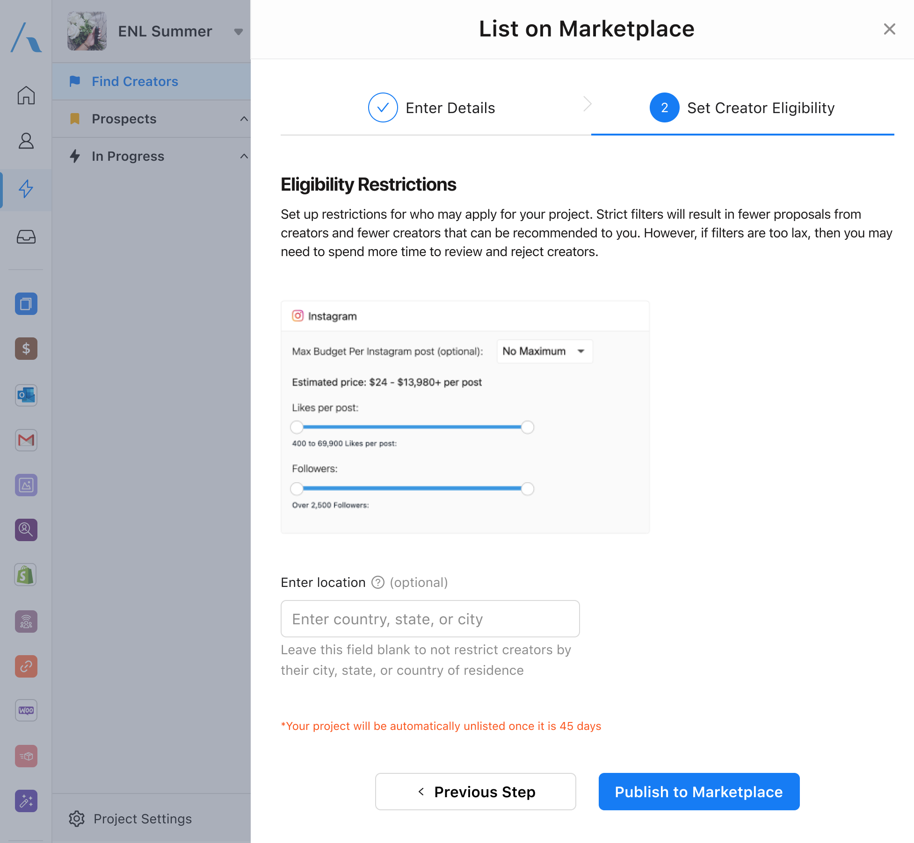
Task: Select Find Creators in the sidebar
Action: coord(135,81)
